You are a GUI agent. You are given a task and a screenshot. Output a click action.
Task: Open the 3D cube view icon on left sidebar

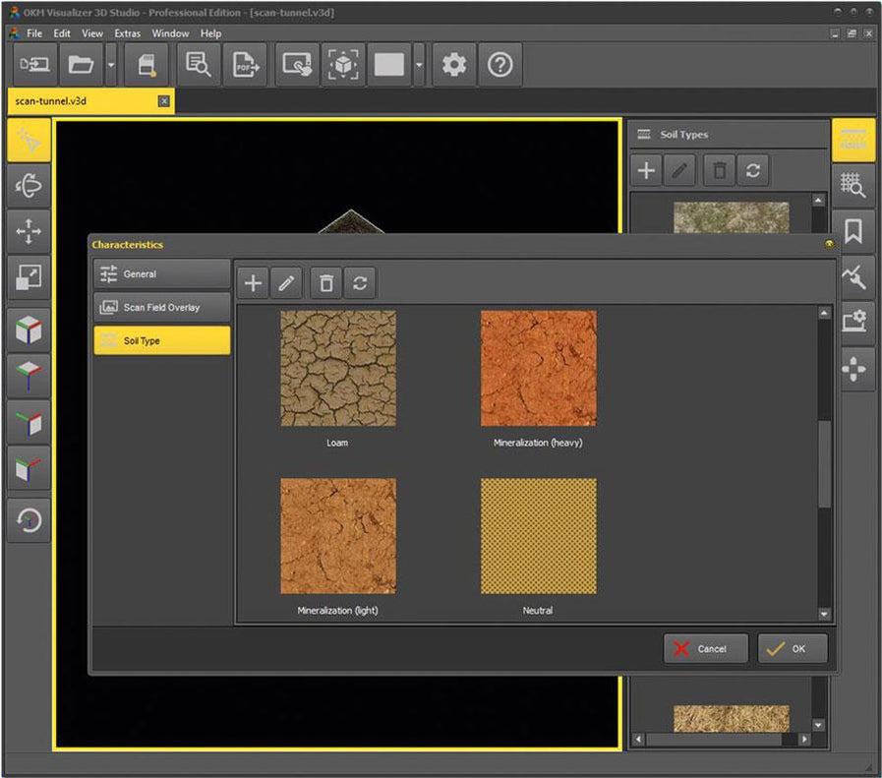[28, 329]
